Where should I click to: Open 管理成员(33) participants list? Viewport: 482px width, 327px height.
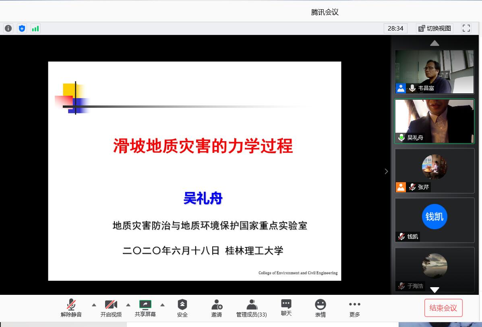(252, 308)
